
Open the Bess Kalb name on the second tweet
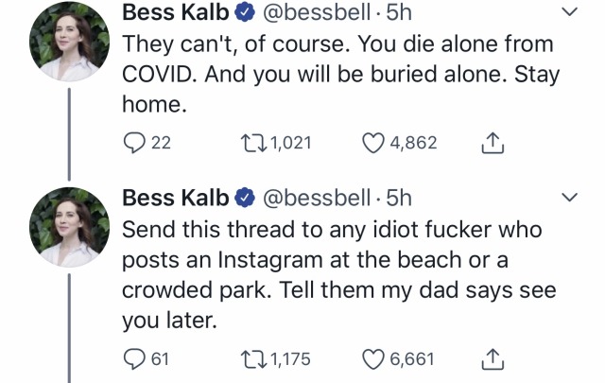pos(176,198)
